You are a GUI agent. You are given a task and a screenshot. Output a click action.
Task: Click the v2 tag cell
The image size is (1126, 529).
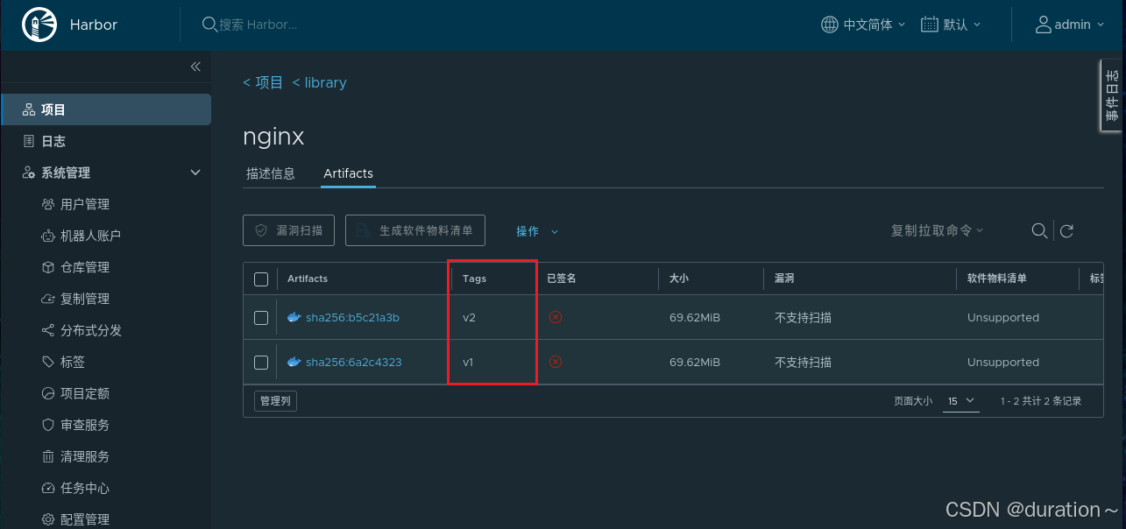[x=469, y=318]
